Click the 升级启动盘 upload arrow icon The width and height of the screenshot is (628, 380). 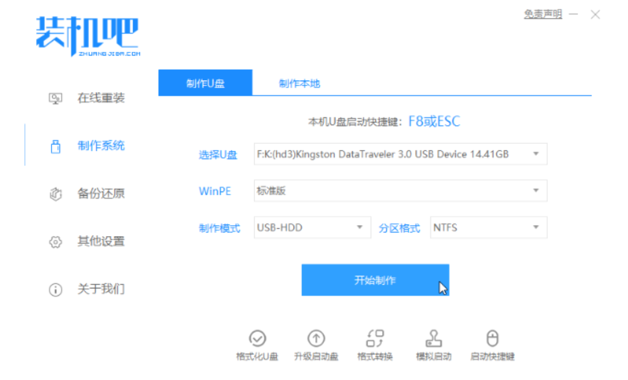tap(316, 339)
